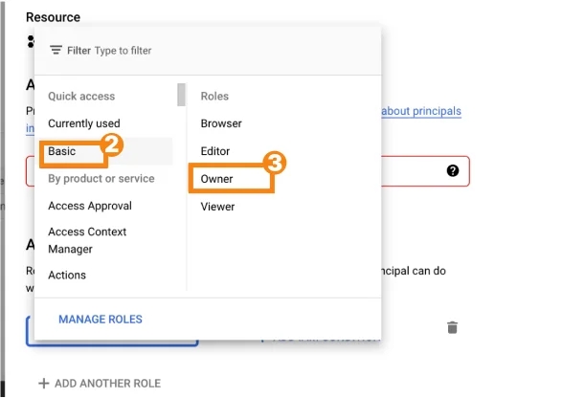Select the Basic roles category

pos(61,151)
